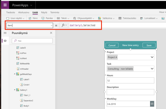Expand the Task dropdown chevron

coord(152,69)
